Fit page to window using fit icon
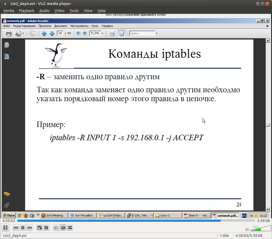 tap(121, 33)
